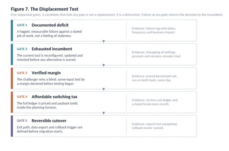
Task: Click the Affordable switching tax heading
Action: point(55,97)
